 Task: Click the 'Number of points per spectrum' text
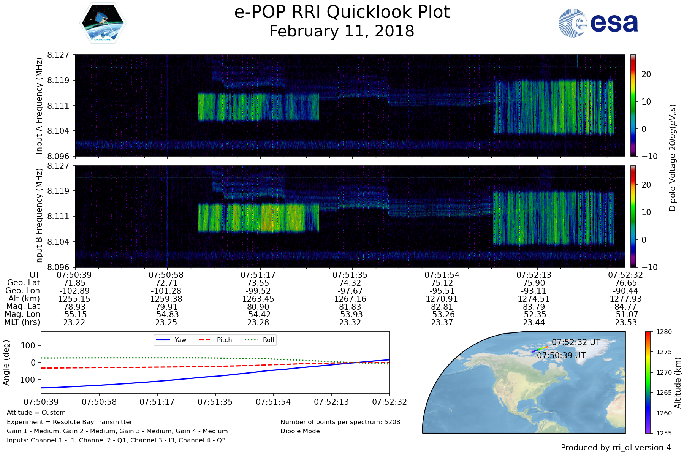click(x=340, y=422)
